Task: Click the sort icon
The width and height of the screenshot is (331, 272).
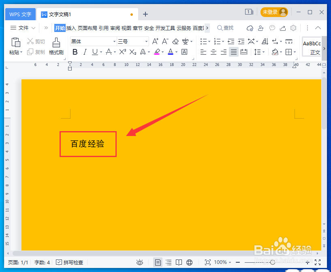Action: coord(265,42)
